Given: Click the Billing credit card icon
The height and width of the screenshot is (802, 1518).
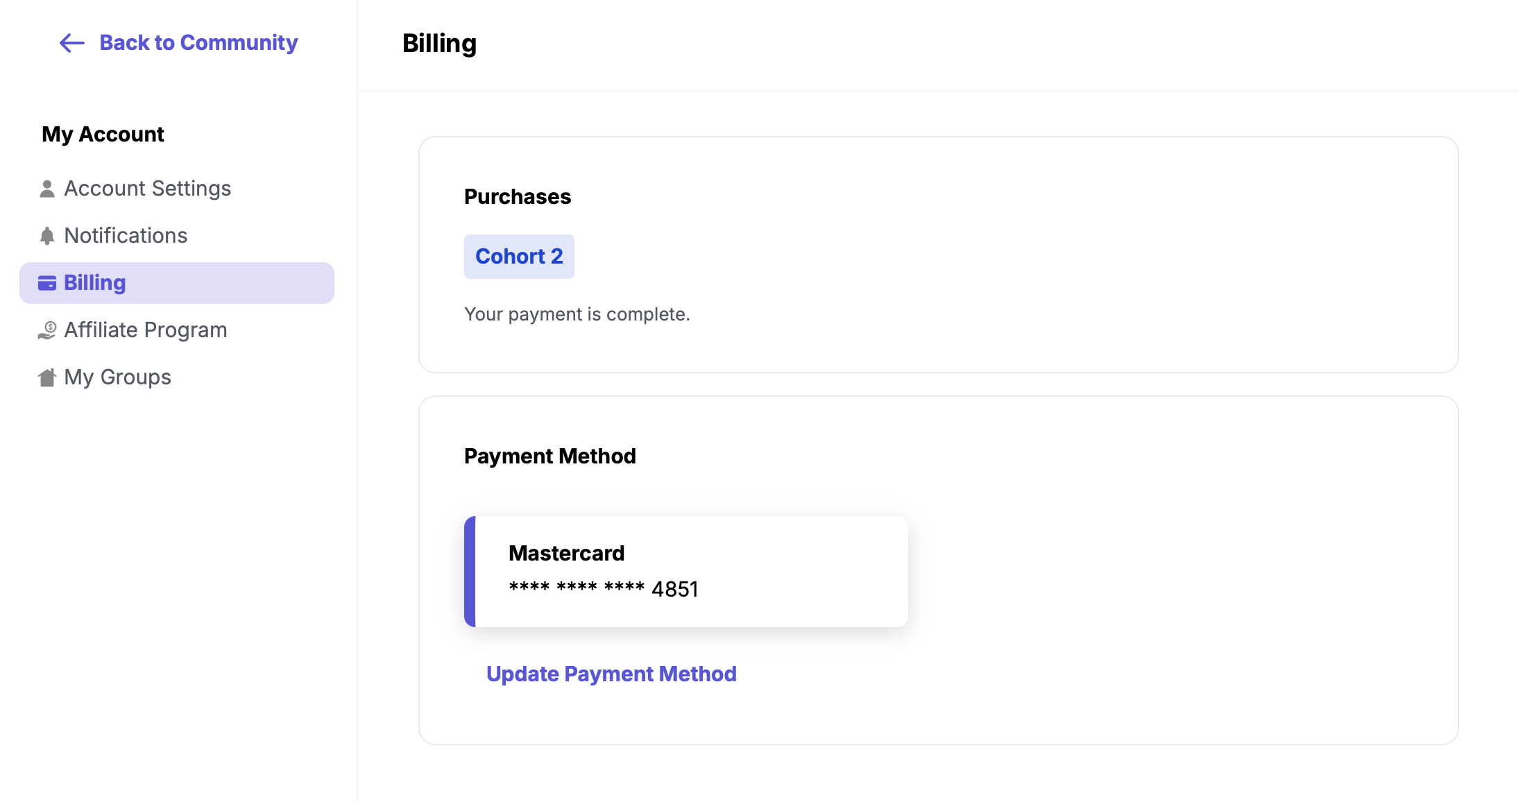Looking at the screenshot, I should pos(47,283).
